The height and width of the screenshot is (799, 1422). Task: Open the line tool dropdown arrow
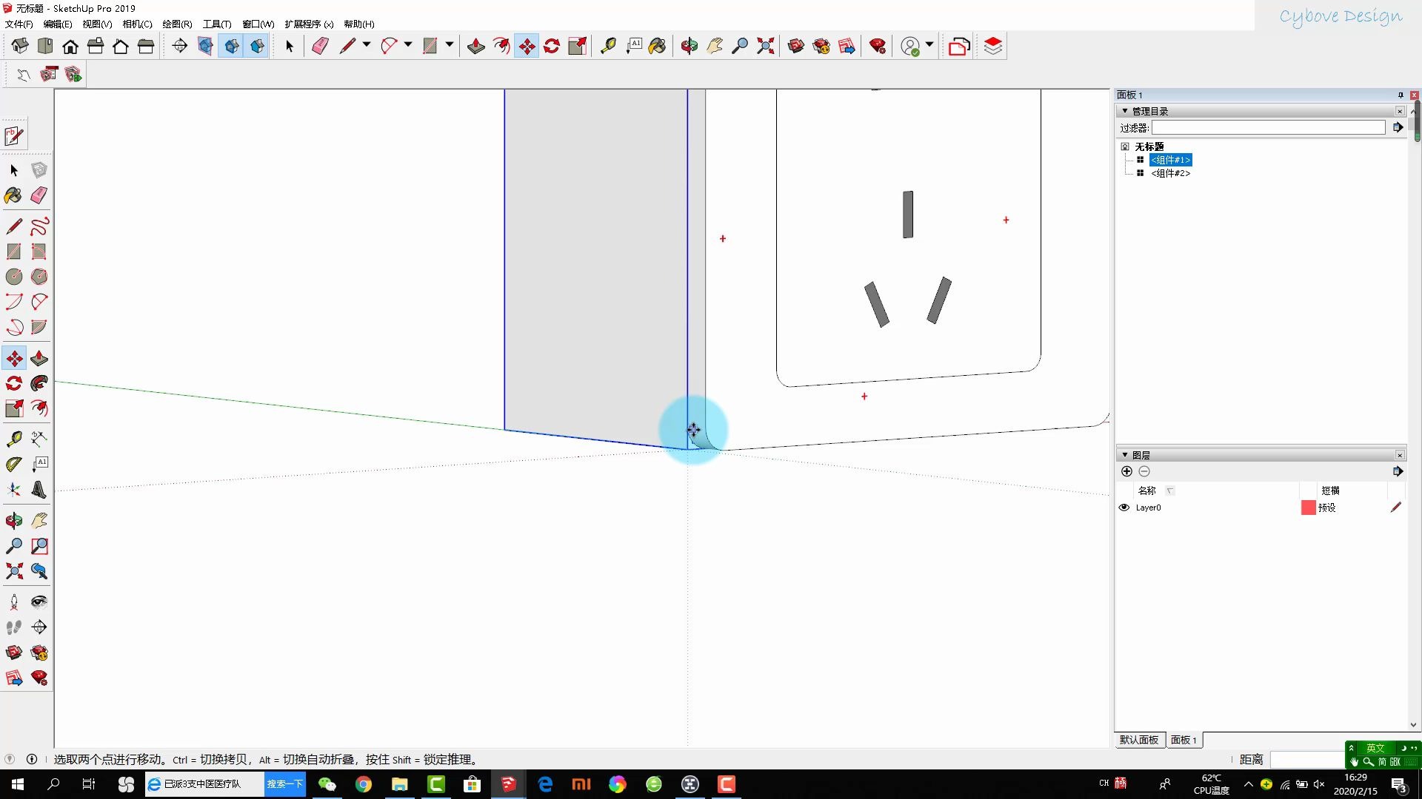[366, 45]
